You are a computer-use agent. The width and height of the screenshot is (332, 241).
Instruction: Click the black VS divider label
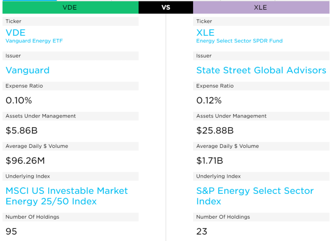click(166, 8)
